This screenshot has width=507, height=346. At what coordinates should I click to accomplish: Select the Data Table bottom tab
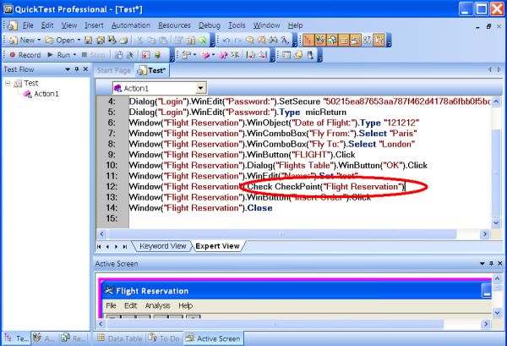(x=120, y=338)
